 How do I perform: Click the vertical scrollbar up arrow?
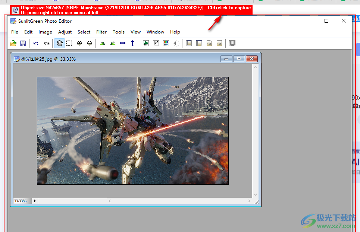click(255, 67)
